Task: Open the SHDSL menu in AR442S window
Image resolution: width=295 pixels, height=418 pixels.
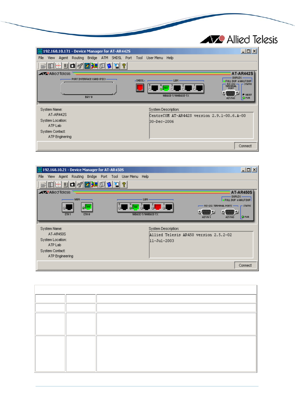Action: 117,58
